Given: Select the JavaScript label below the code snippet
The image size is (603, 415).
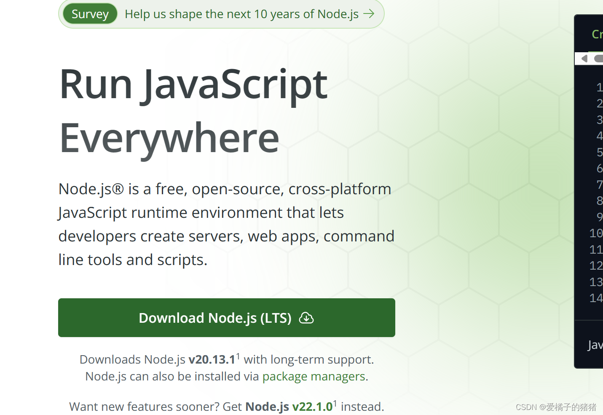Looking at the screenshot, I should tap(595, 345).
